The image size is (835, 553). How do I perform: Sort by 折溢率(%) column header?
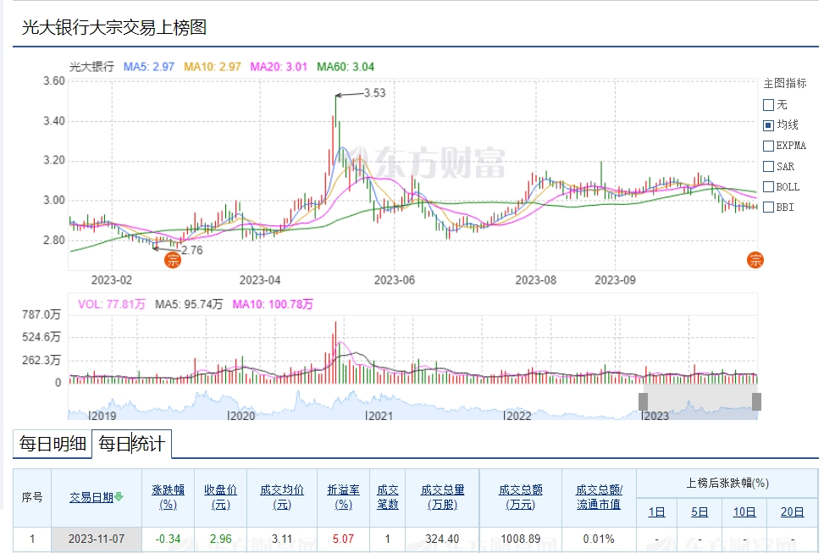tap(343, 497)
